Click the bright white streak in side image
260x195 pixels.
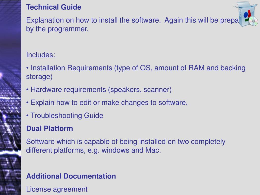[10, 152]
